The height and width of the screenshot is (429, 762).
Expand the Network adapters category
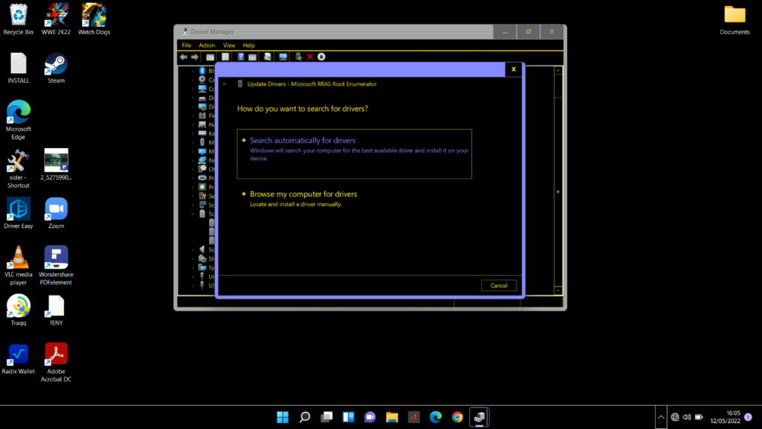[x=192, y=161]
